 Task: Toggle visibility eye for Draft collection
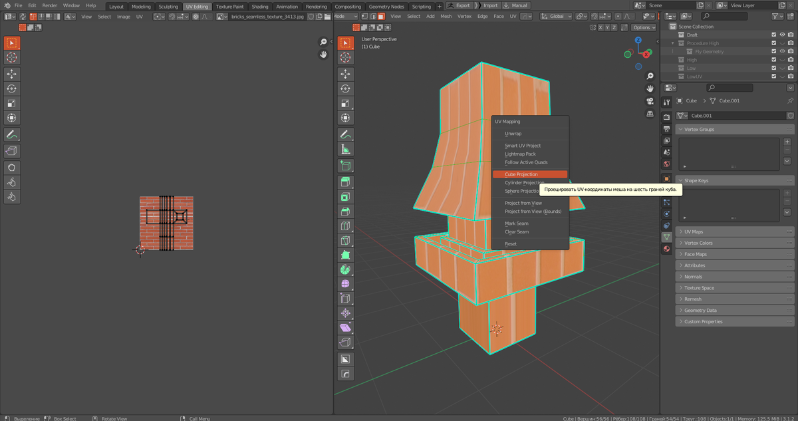point(782,35)
